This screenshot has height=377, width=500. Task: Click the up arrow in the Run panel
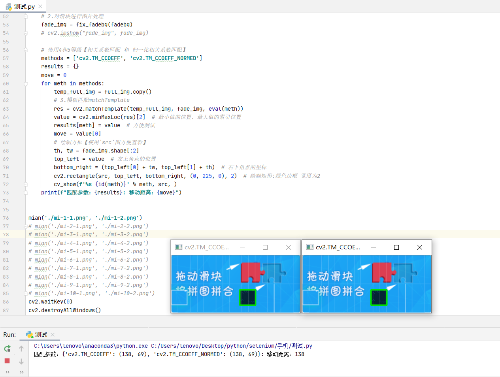tap(21, 349)
